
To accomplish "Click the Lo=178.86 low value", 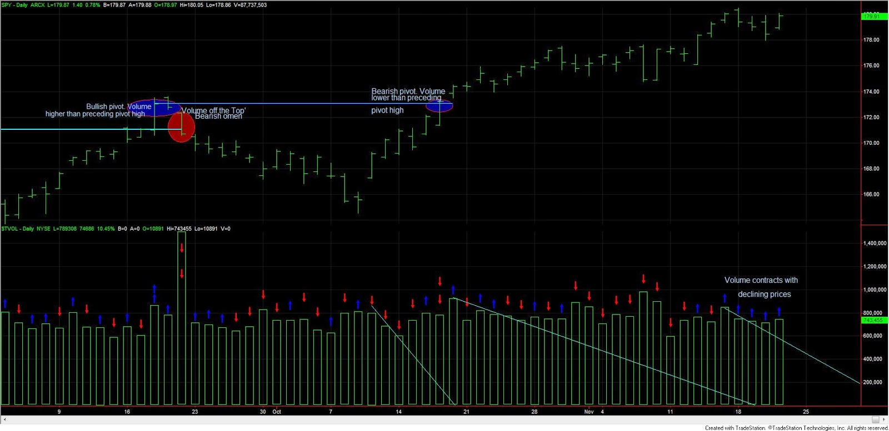I will click(x=218, y=5).
